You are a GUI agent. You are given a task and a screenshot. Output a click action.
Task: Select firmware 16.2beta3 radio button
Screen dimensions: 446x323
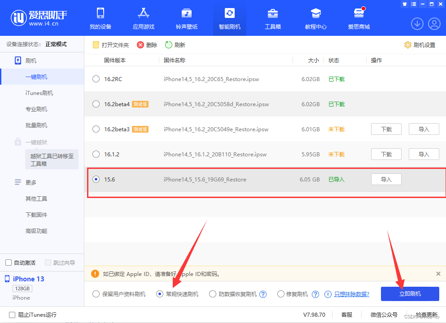point(96,129)
